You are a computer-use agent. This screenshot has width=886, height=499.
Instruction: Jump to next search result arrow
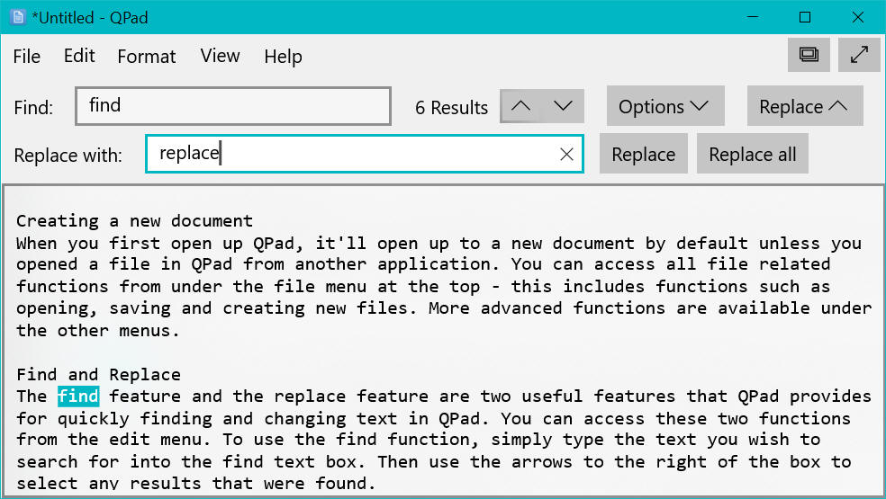(x=563, y=106)
